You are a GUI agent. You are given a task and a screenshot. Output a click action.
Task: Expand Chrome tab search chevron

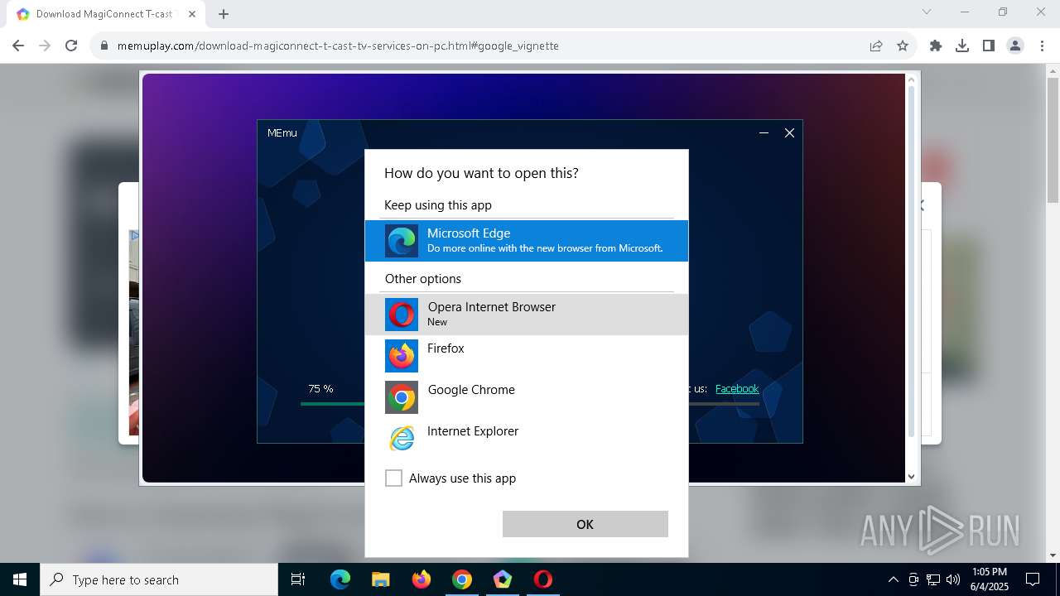pyautogui.click(x=927, y=12)
